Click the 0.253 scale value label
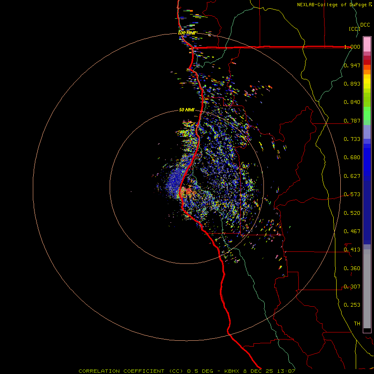374x374 pixels. pyautogui.click(x=352, y=305)
